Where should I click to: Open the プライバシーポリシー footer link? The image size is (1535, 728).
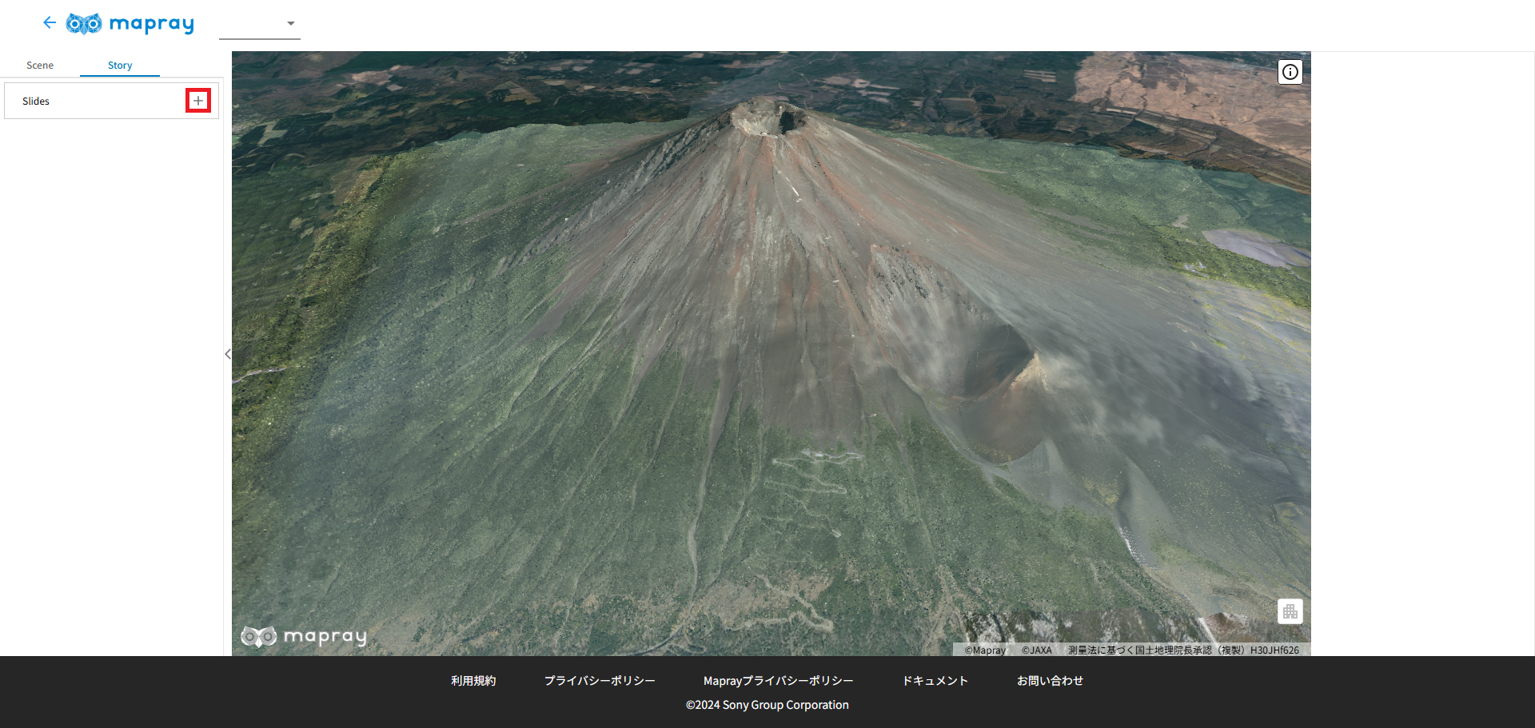[x=600, y=681]
